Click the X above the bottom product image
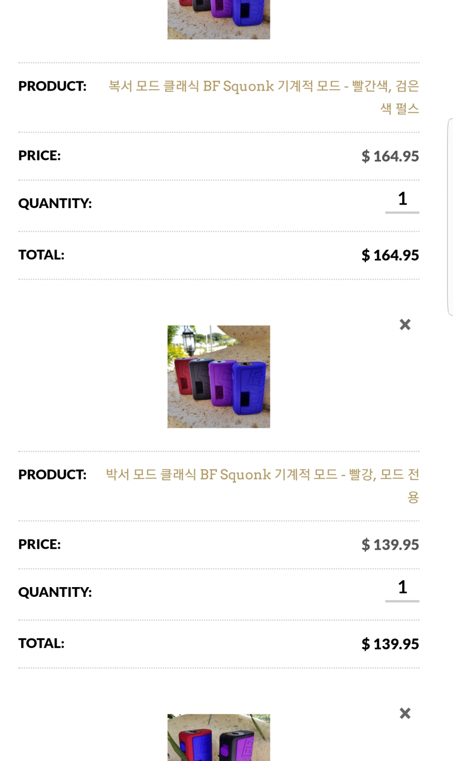The image size is (453, 761). point(405,713)
